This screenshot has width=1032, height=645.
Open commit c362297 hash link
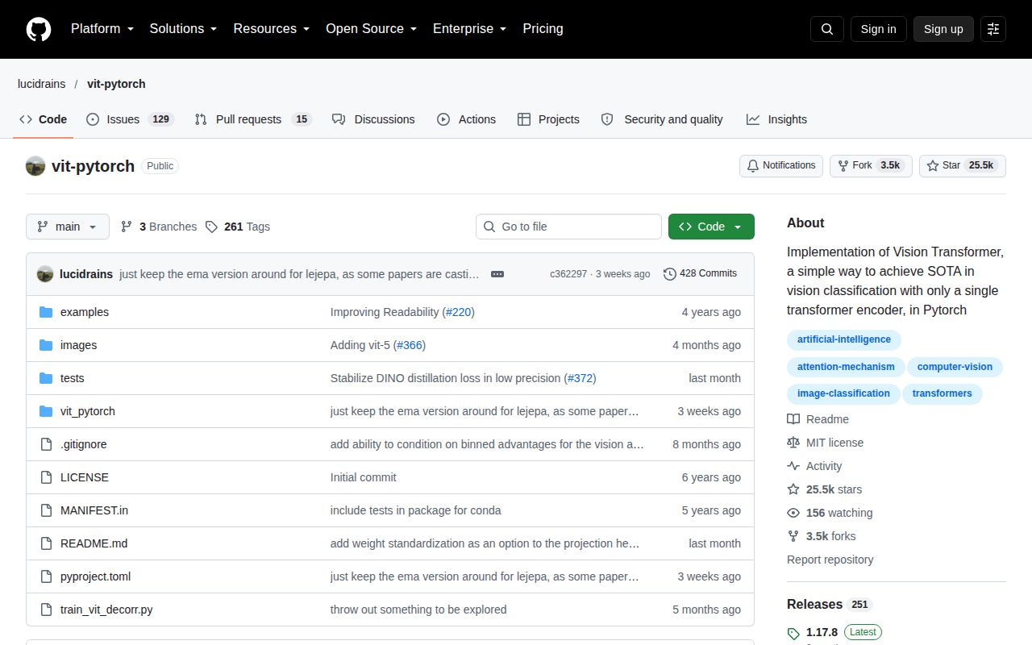pos(568,274)
